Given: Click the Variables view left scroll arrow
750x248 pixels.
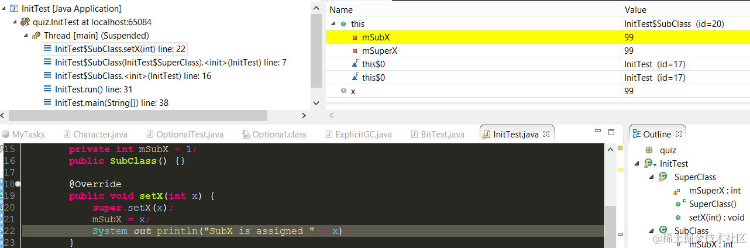Looking at the screenshot, I should [332, 115].
